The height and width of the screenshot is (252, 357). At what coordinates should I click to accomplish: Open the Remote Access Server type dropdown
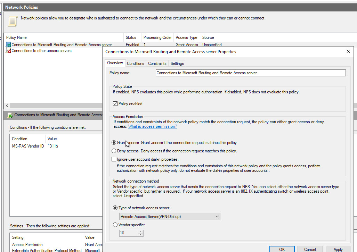[170, 217]
